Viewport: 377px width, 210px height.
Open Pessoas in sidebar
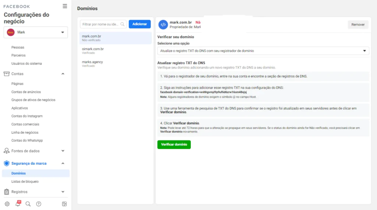18,48
